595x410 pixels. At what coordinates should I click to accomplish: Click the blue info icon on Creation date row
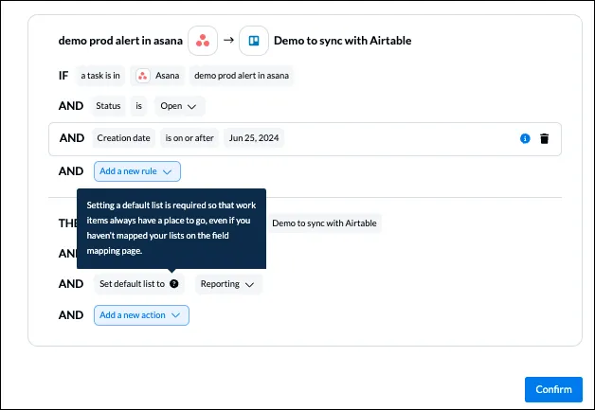[x=525, y=138]
